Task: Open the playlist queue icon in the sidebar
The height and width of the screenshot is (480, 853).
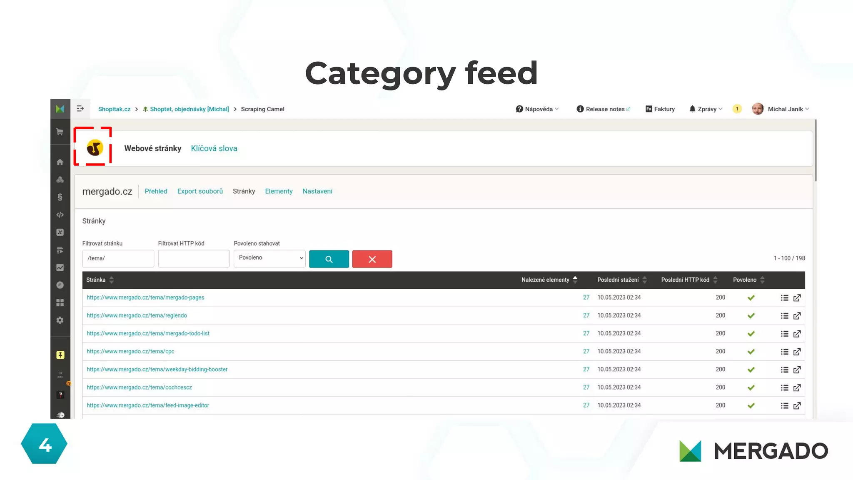Action: [60, 250]
